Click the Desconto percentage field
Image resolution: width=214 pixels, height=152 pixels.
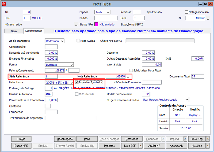click(148, 53)
